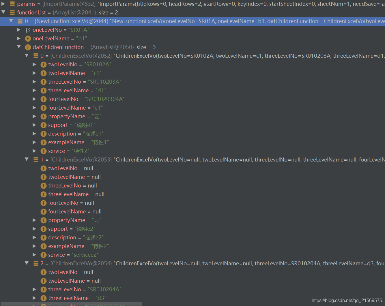385x306 pixels.
Task: Click the field icon of oneLevelName
Action: coord(28,39)
